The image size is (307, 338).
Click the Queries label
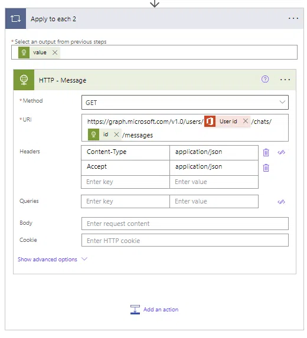(29, 201)
